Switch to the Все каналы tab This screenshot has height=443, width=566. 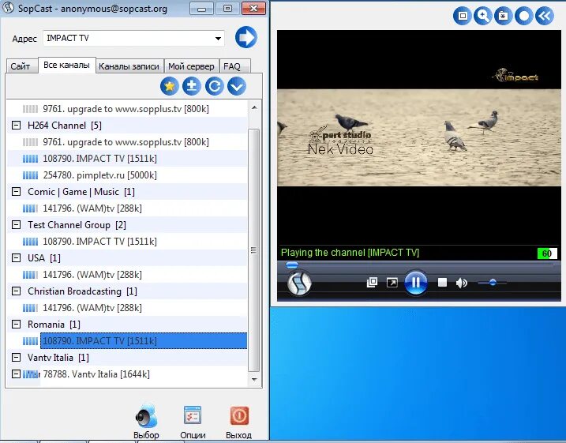67,65
